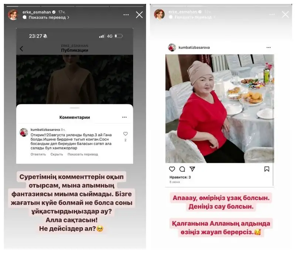Close the left story with X
Viewport: 296px width, 253px height.
(139, 15)
